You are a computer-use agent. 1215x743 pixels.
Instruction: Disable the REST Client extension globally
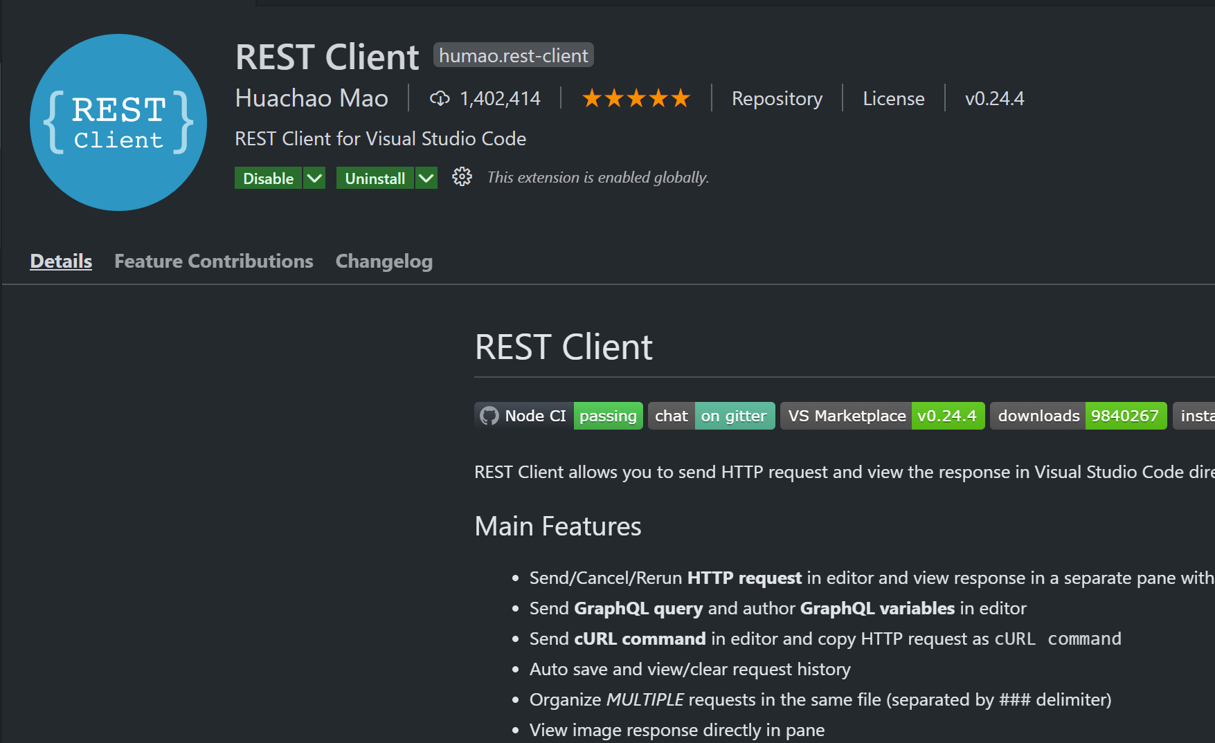(x=268, y=178)
